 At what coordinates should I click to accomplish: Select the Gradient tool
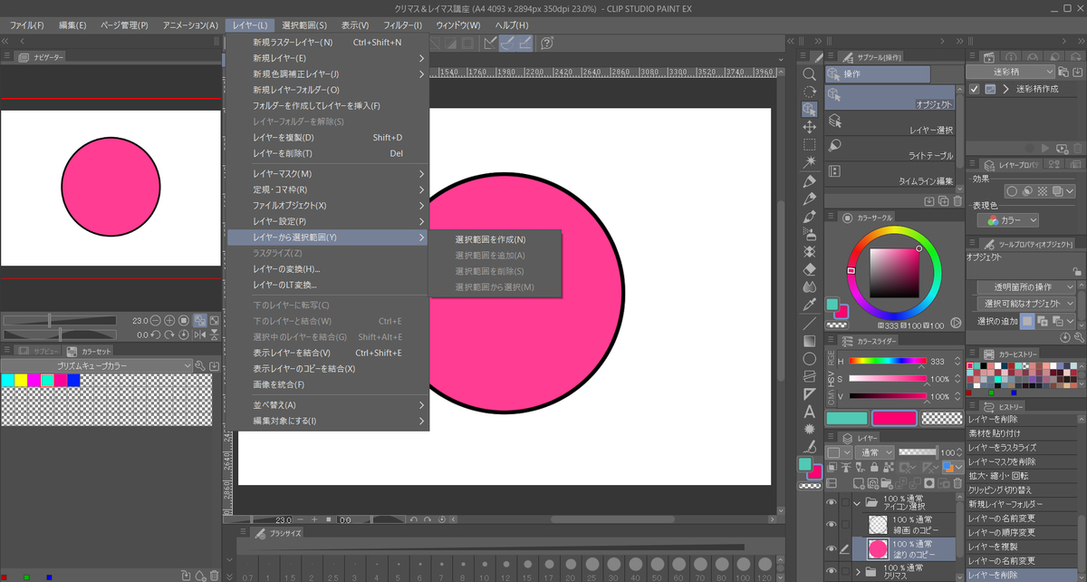(809, 341)
